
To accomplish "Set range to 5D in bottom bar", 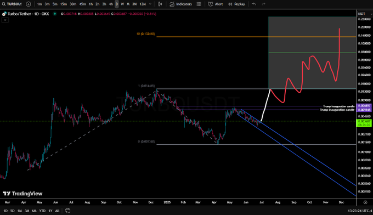I will (x=13, y=211).
